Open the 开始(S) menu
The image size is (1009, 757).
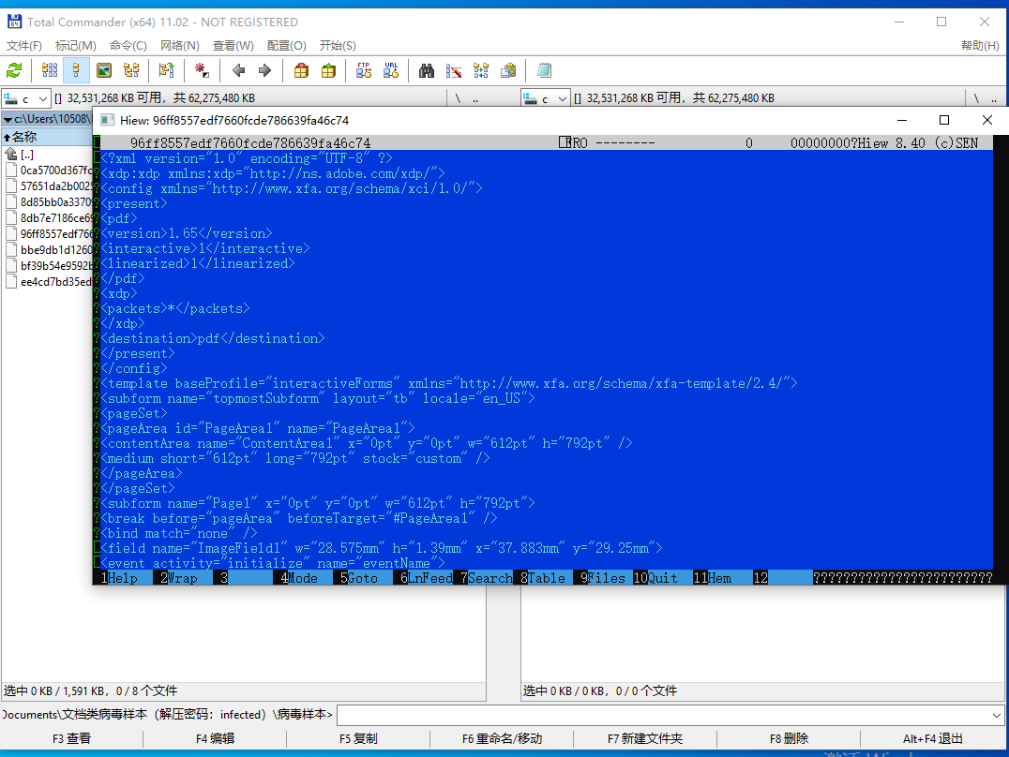[338, 46]
